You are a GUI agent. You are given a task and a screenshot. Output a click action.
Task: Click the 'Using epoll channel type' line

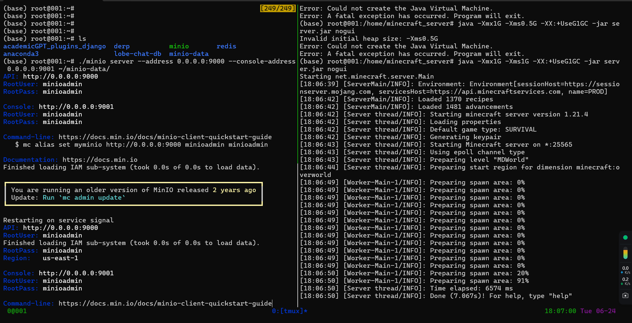[x=412, y=152]
